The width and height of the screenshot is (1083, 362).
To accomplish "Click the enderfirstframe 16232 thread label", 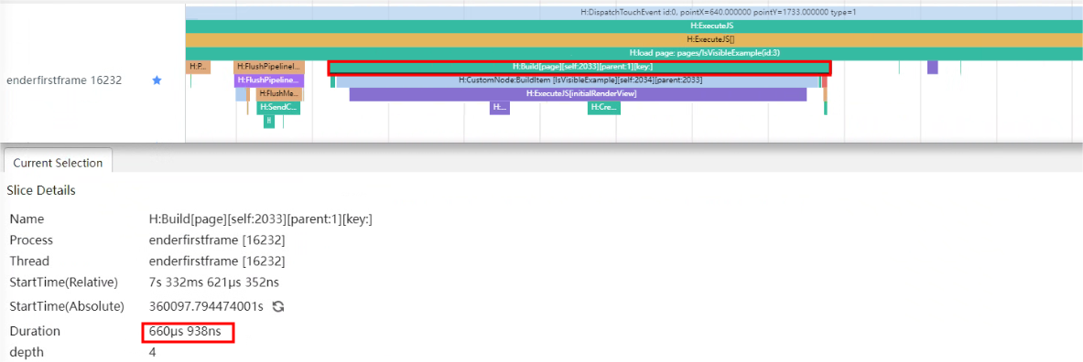I will (x=64, y=80).
